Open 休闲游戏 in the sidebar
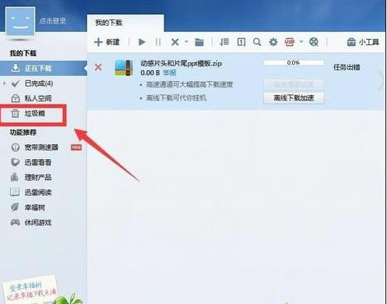The image size is (387, 304). tap(38, 223)
